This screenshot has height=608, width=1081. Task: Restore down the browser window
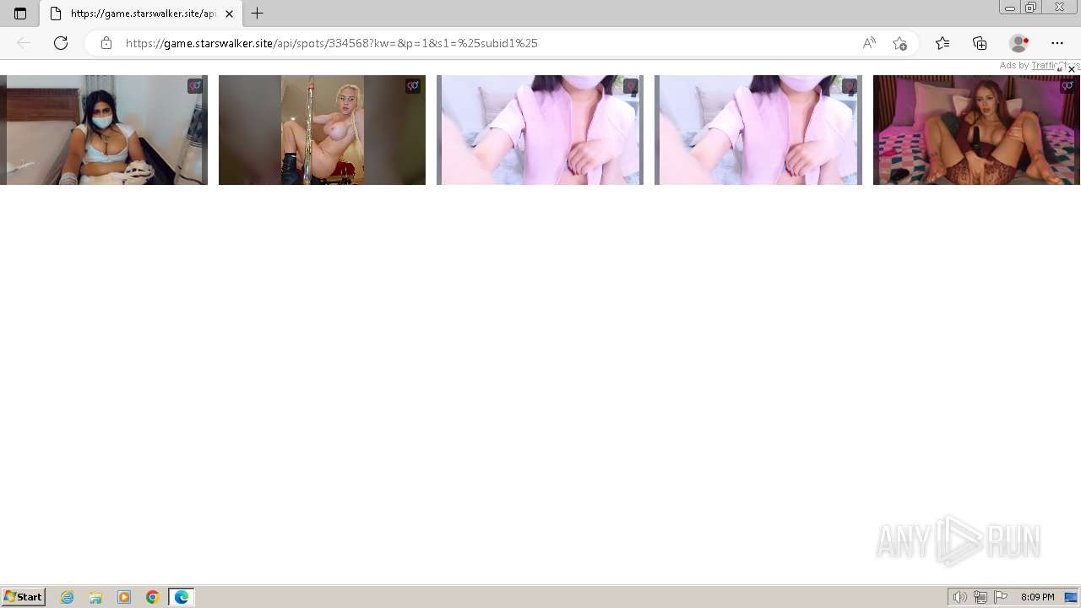pos(1031,8)
